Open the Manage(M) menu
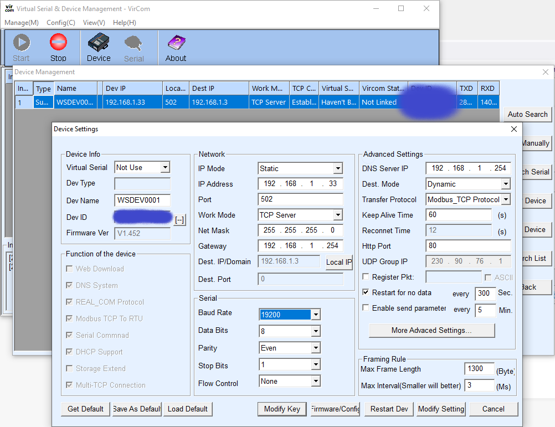555x427 pixels. click(22, 23)
